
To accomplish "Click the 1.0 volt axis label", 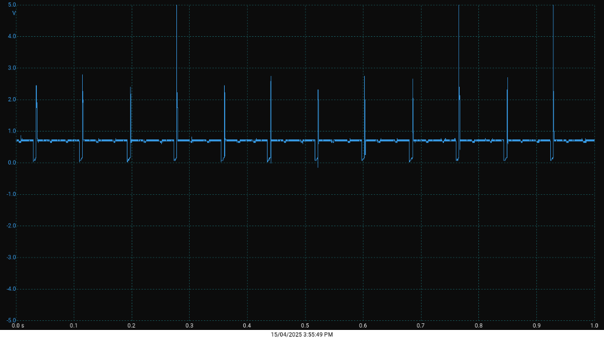I will [x=12, y=131].
